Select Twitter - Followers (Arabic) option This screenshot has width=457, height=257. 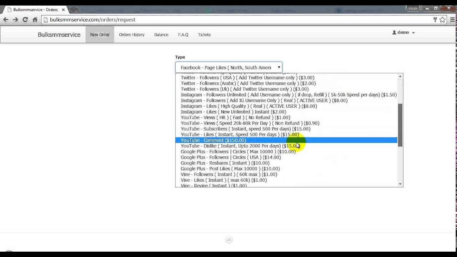286,83
